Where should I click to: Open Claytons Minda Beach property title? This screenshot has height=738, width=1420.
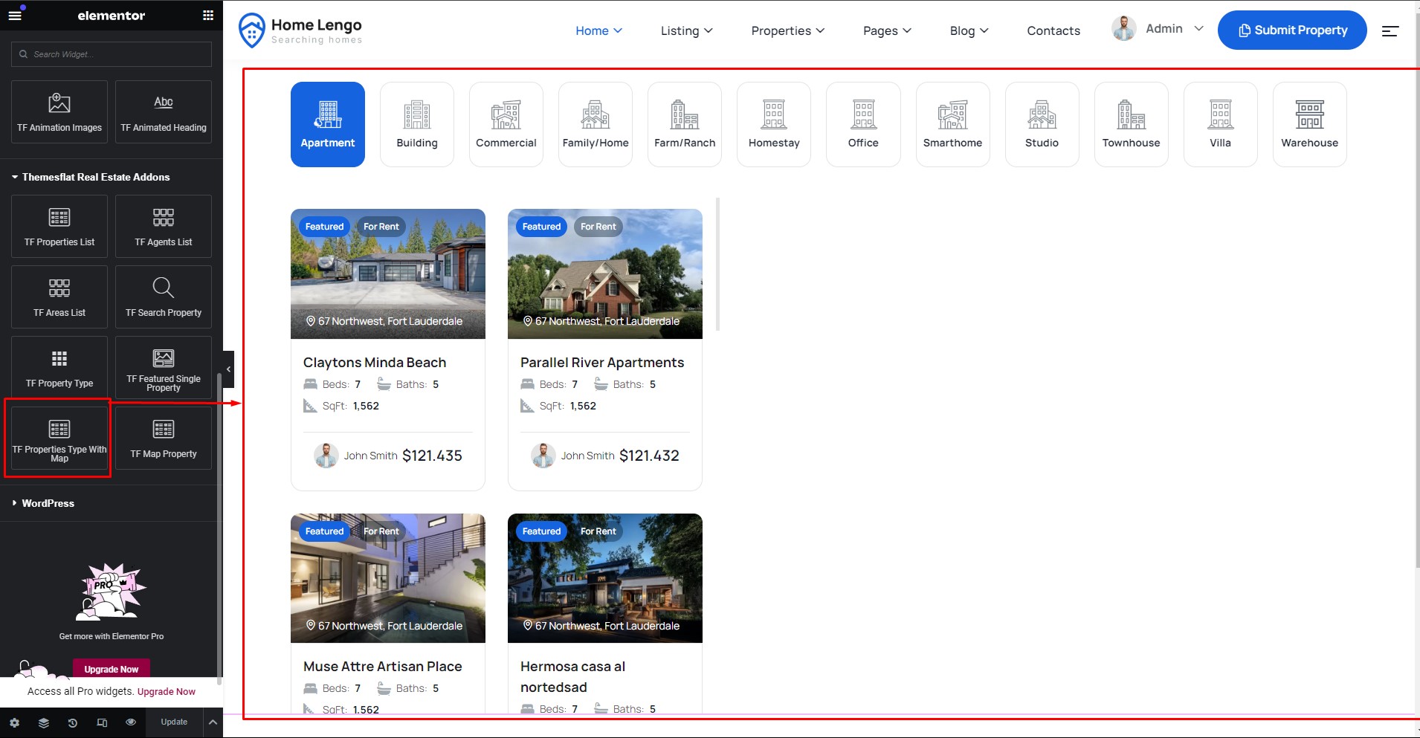[375, 363]
